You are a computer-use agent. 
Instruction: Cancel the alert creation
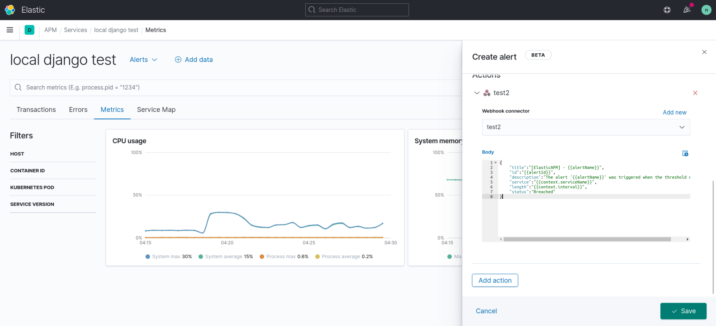[486, 311]
